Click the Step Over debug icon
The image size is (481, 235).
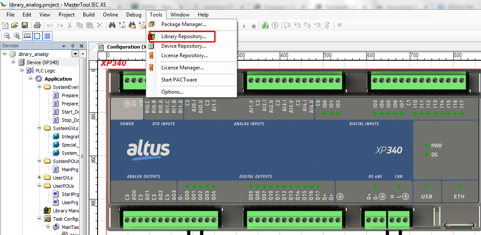[x=288, y=25]
